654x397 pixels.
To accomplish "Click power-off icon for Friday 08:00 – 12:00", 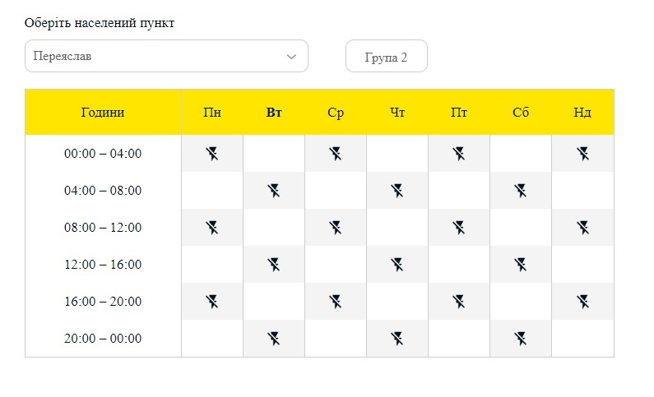I will [459, 228].
